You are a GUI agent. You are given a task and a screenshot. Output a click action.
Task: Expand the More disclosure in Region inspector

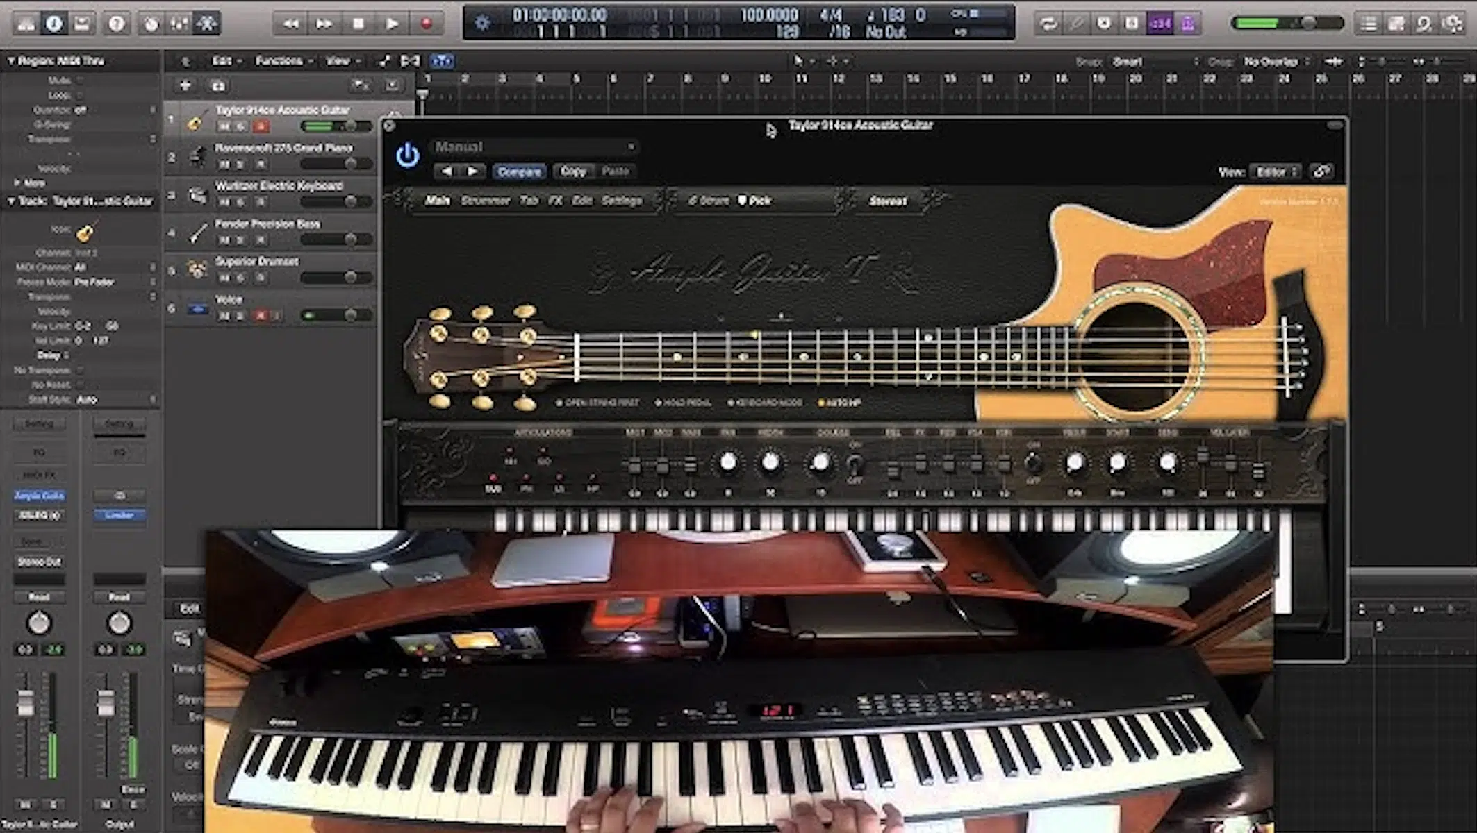coord(17,183)
